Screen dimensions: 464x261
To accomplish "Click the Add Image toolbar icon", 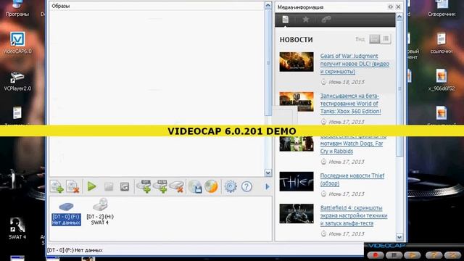I will [x=57, y=187].
